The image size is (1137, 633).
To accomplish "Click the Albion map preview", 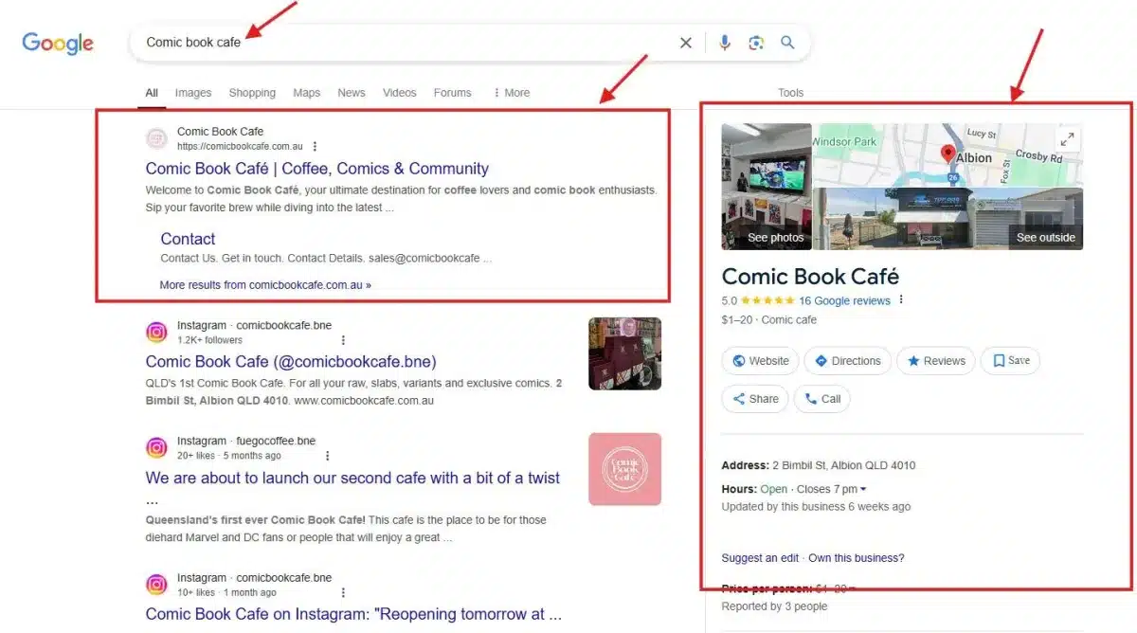I will pos(948,154).
